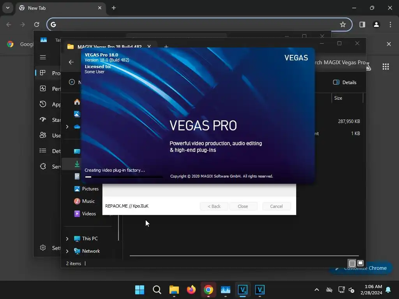399x299 pixels.
Task: Open Downloads folder in sidebar
Action: pos(77,164)
